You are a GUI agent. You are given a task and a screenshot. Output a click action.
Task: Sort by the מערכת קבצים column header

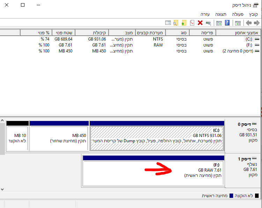coord(150,33)
